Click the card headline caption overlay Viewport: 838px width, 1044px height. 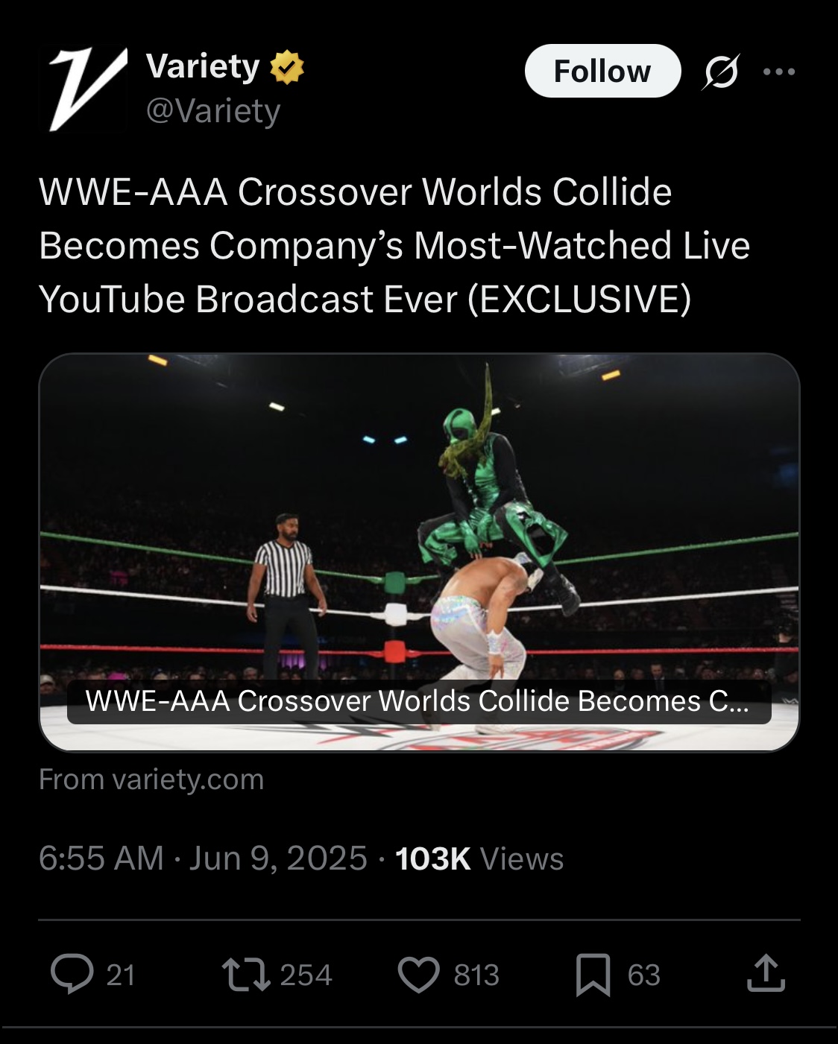[x=419, y=701]
